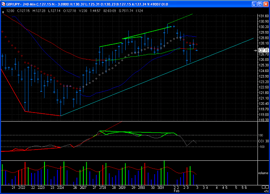Click the V:230 volume value in info line
270x194 pixels.
pos(83,11)
